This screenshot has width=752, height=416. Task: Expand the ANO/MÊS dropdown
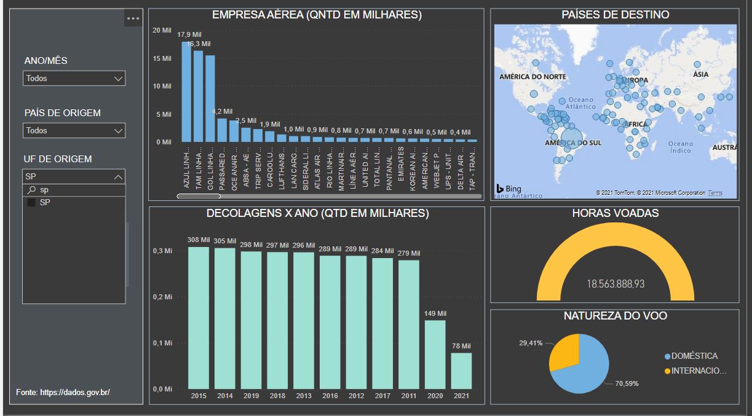pos(74,79)
